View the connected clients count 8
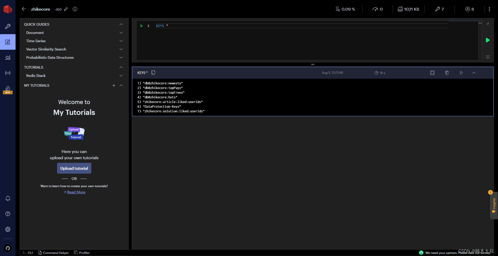The image size is (498, 256). tap(469, 9)
